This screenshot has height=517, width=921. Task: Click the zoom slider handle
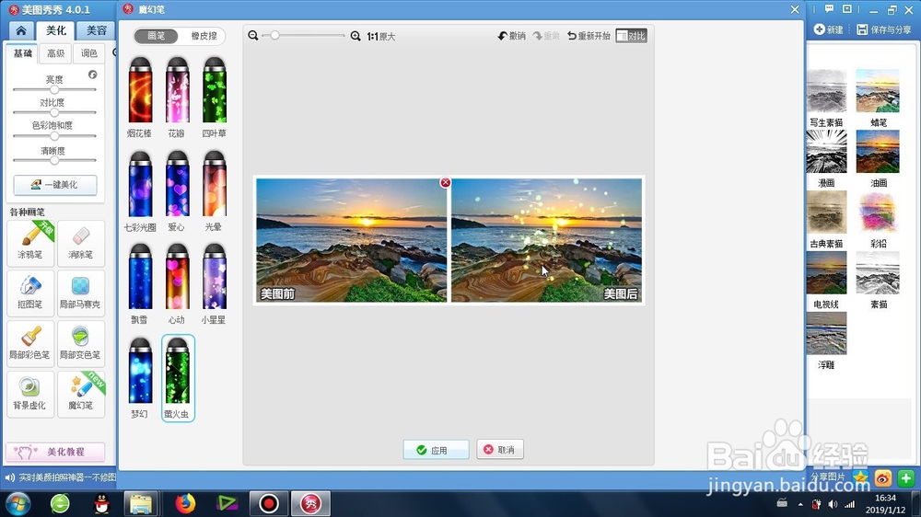click(274, 36)
